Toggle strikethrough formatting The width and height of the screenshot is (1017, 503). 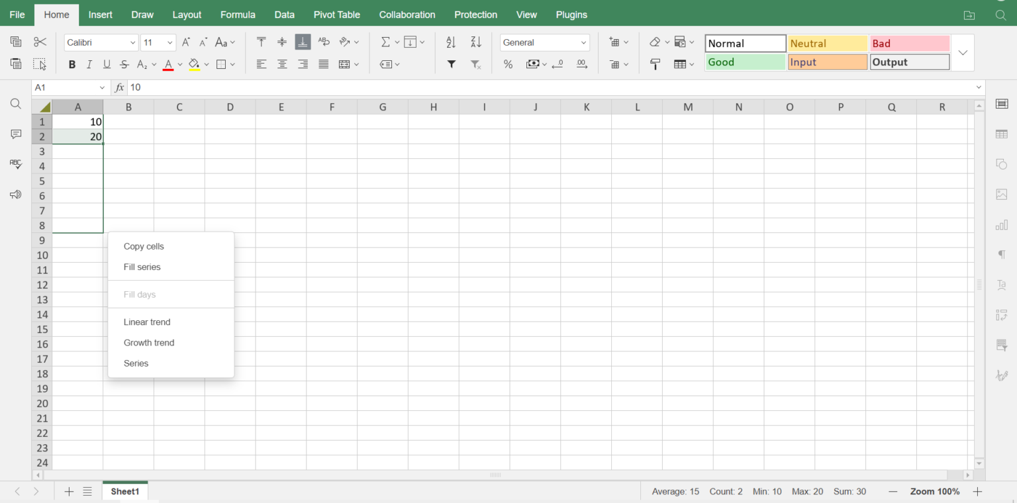tap(123, 64)
